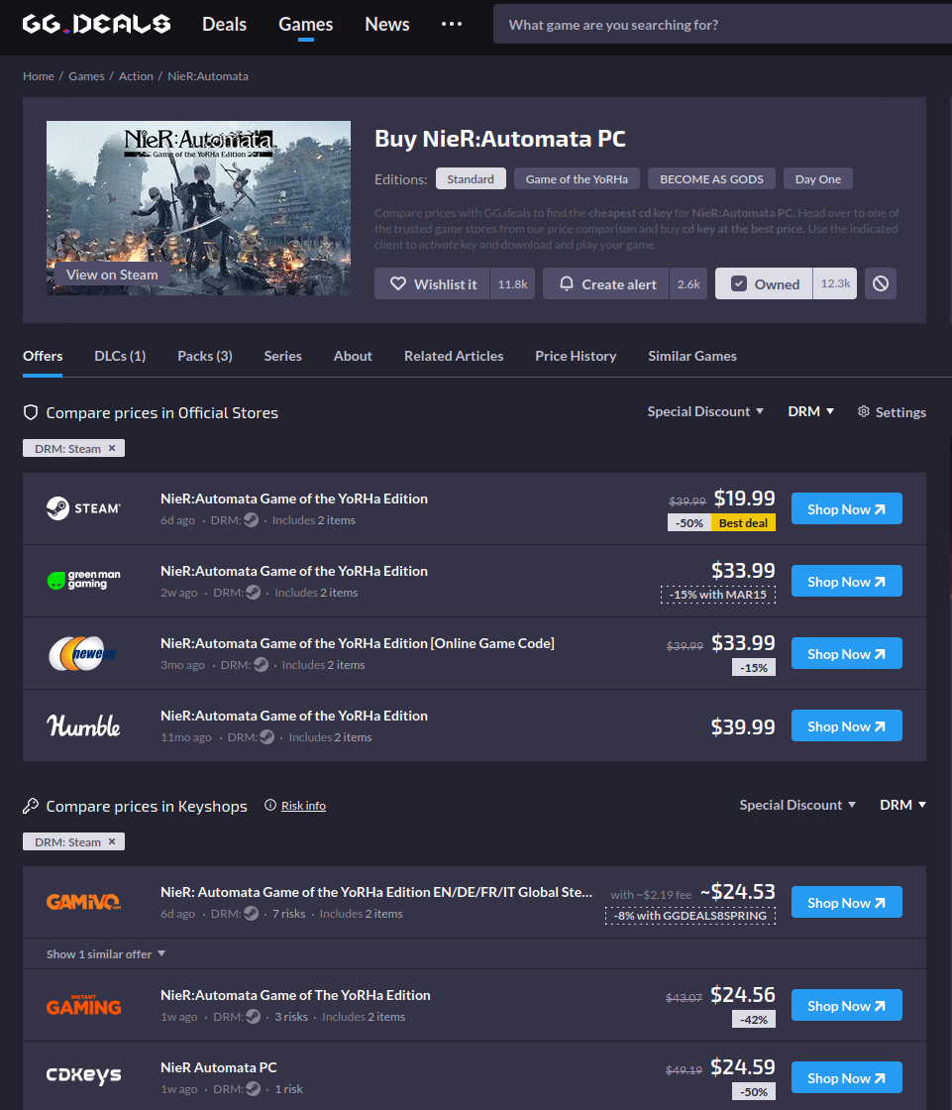Remove DRM: Steam filter in Official Stores
The image size is (952, 1110).
pos(112,448)
